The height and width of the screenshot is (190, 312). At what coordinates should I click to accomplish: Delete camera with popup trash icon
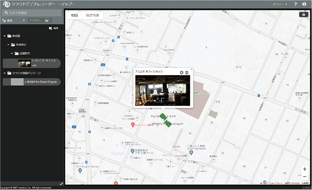pyautogui.click(x=187, y=73)
